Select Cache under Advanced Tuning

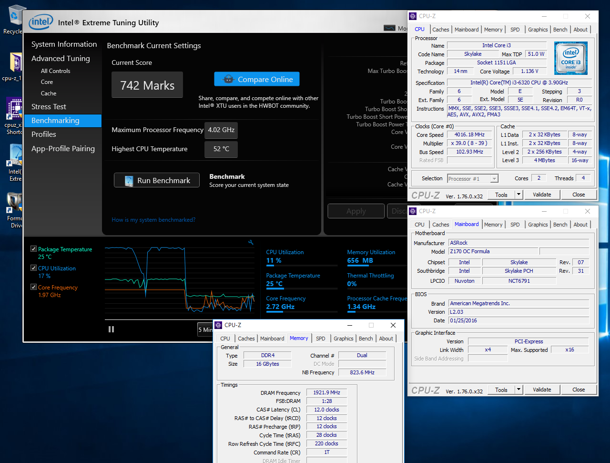49,93
